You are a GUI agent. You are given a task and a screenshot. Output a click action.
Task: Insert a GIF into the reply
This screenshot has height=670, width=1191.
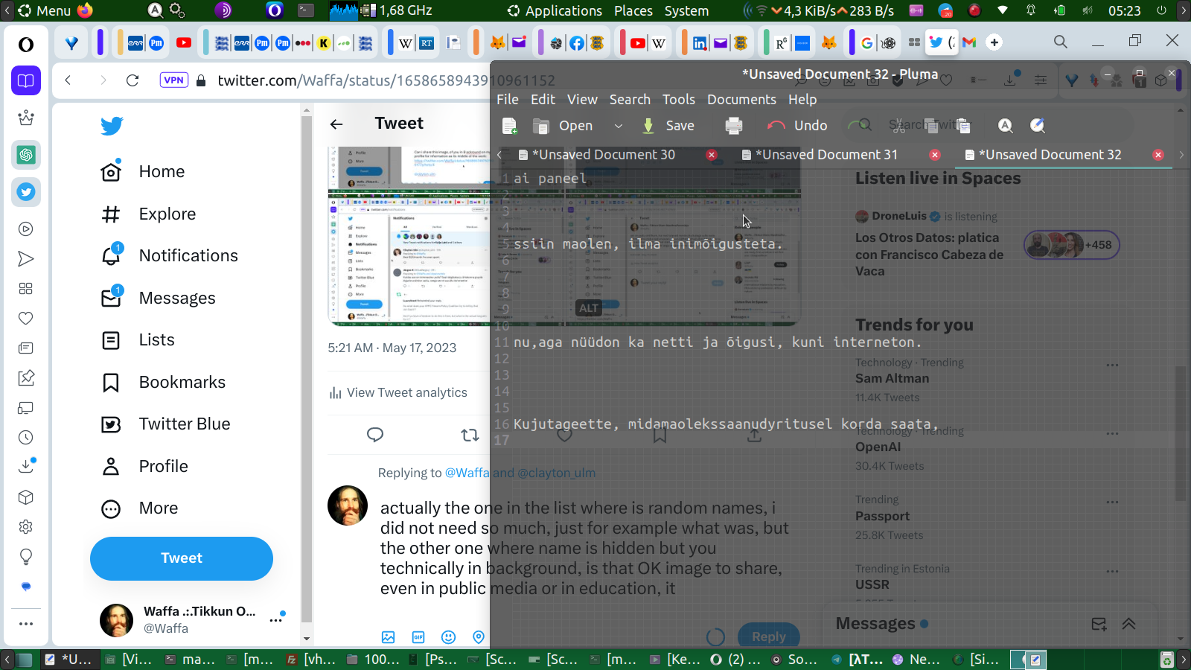[x=418, y=637]
